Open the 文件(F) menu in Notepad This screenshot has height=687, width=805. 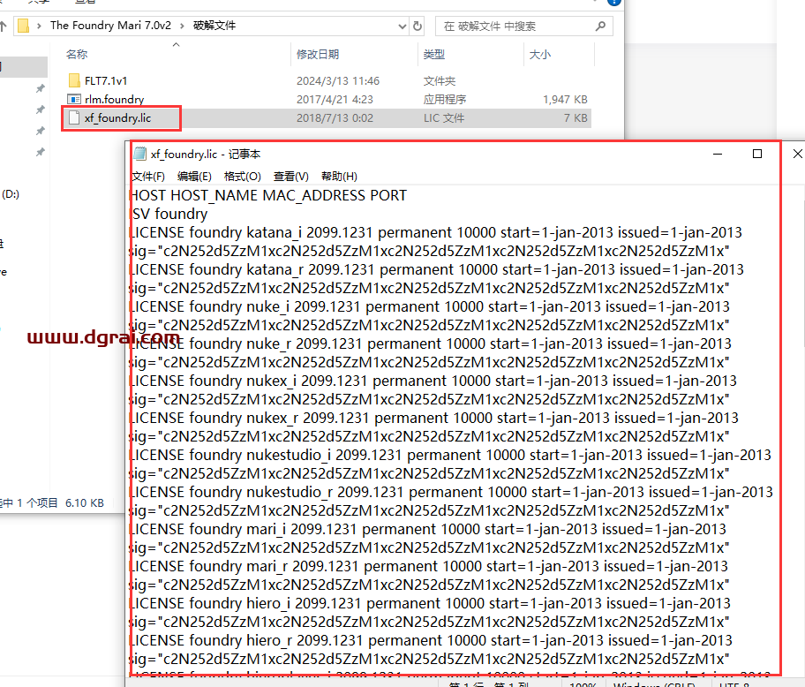[x=148, y=177]
